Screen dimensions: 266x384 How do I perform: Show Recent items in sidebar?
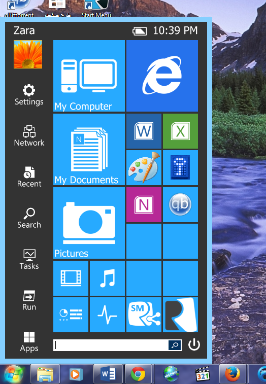coord(29,177)
